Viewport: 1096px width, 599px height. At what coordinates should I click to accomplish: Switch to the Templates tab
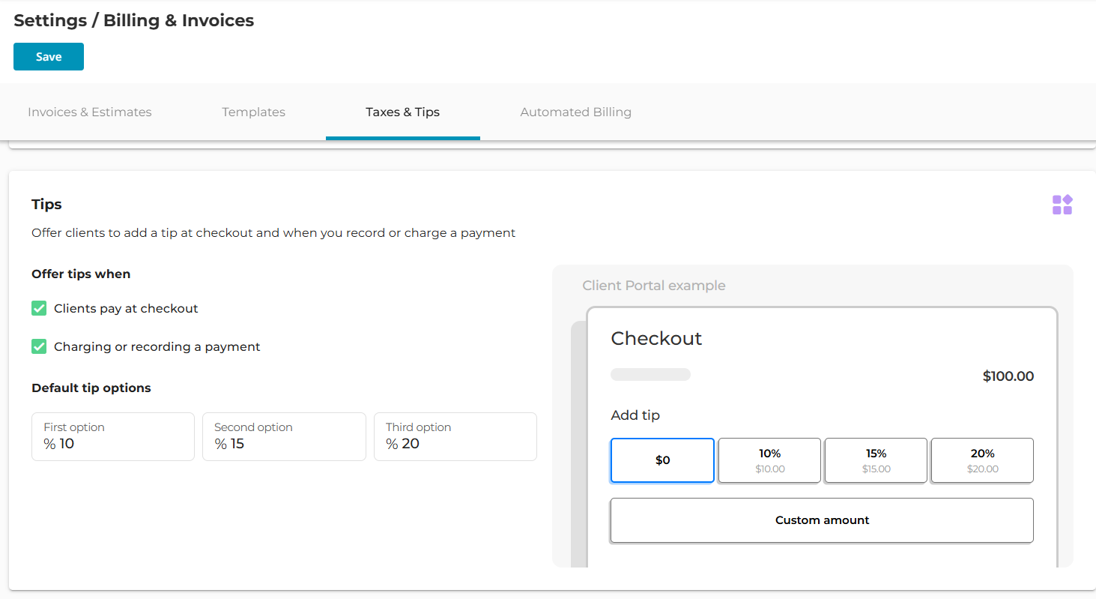253,112
